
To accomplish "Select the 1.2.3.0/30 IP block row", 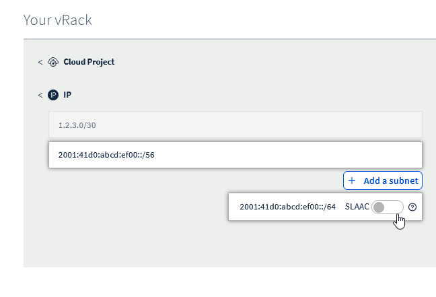I will coord(235,125).
